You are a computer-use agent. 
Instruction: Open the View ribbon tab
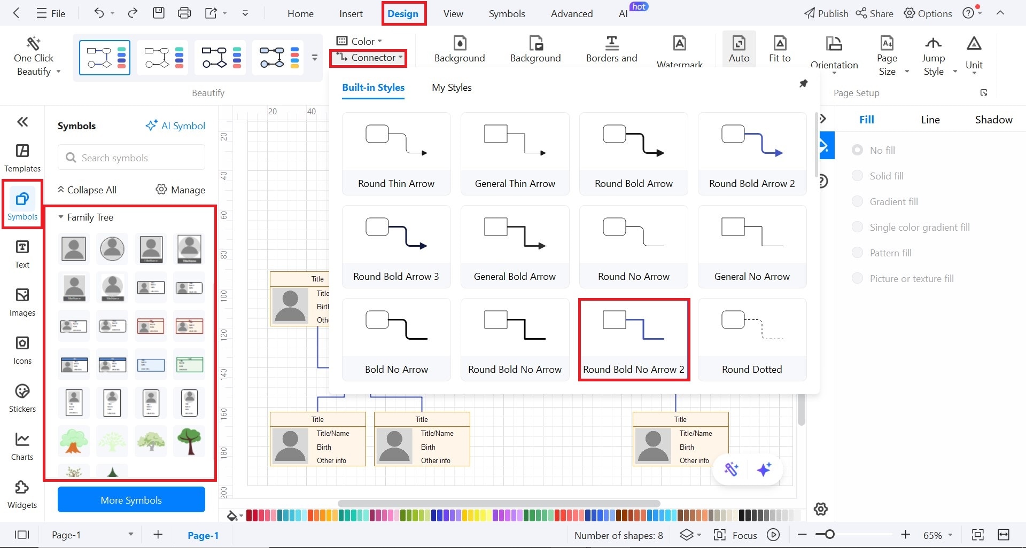coord(453,13)
